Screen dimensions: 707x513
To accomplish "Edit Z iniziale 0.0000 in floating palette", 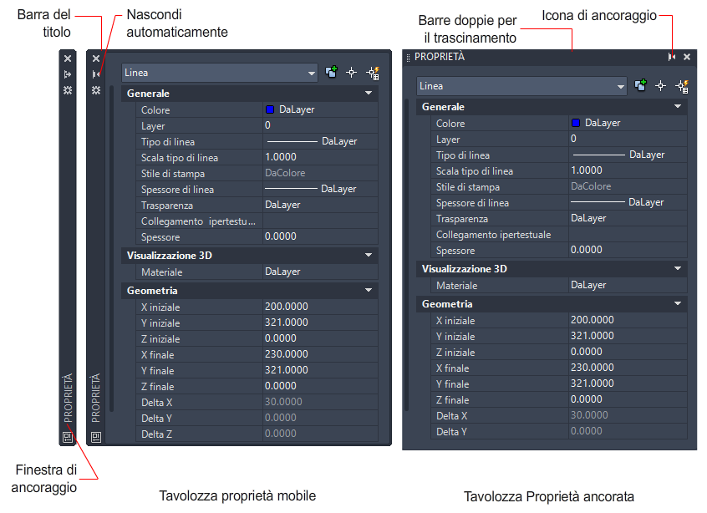I will click(320, 338).
